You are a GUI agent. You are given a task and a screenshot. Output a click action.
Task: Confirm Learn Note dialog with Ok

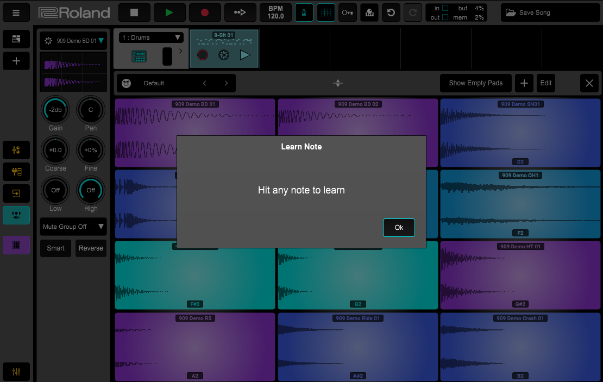(399, 227)
